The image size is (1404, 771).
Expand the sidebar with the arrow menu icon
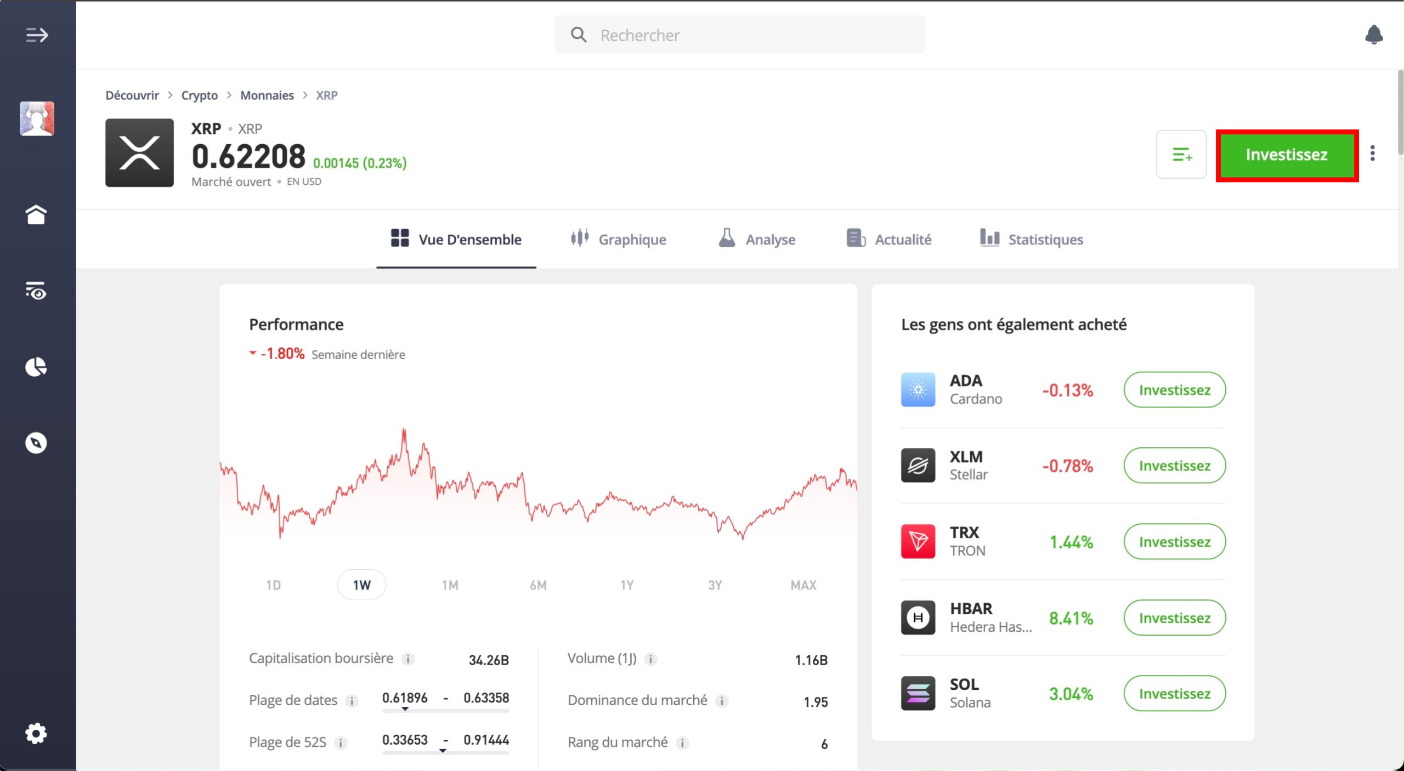[37, 35]
